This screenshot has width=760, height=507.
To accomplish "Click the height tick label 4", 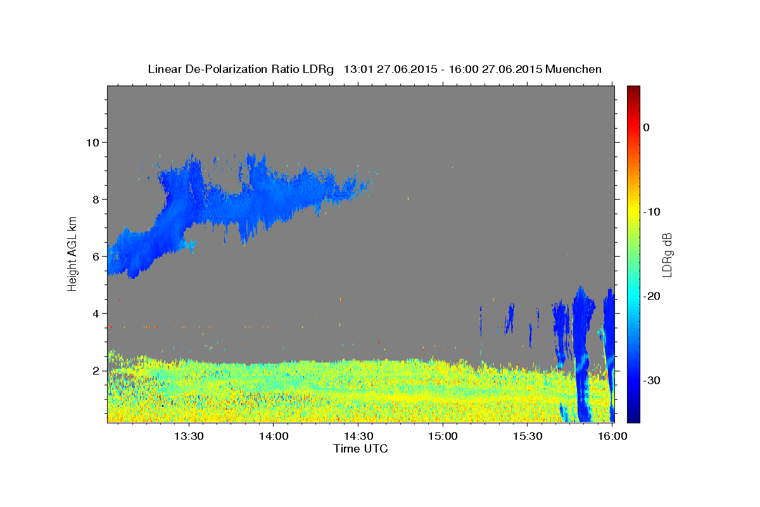I will (97, 313).
